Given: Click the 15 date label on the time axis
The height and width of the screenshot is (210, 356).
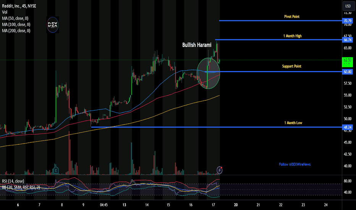Looking at the screenshot, I should point(168,205).
